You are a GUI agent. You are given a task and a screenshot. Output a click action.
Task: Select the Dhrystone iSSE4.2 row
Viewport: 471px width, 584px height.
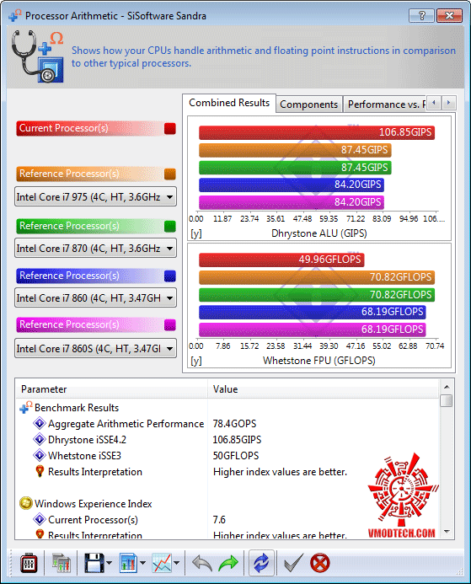click(x=227, y=440)
